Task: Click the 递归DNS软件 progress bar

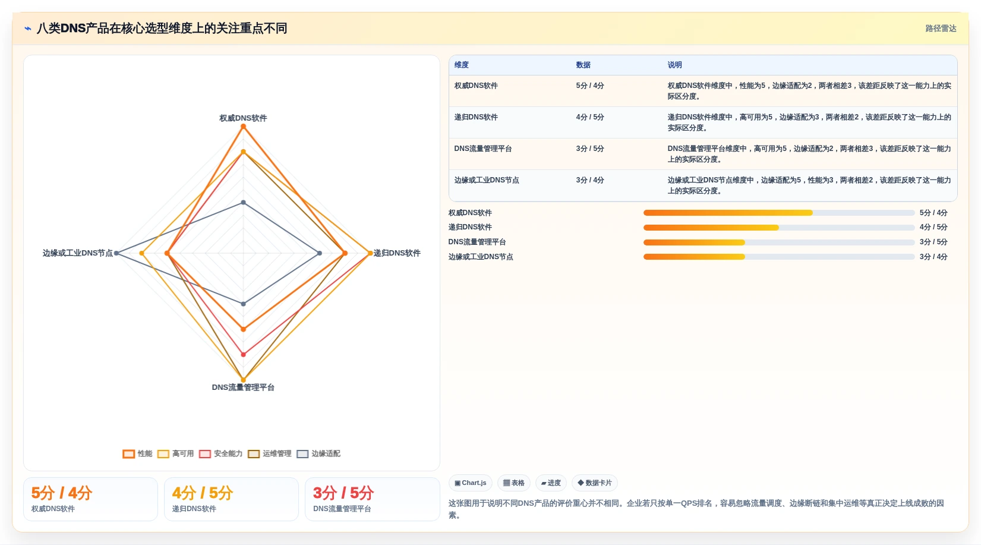Action: click(x=779, y=228)
